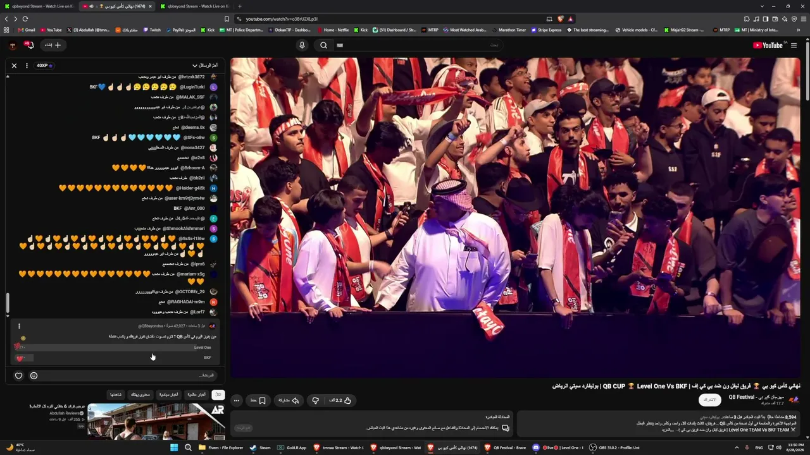810x455 pixels.
Task: Open a new browser tab
Action: 239,6
